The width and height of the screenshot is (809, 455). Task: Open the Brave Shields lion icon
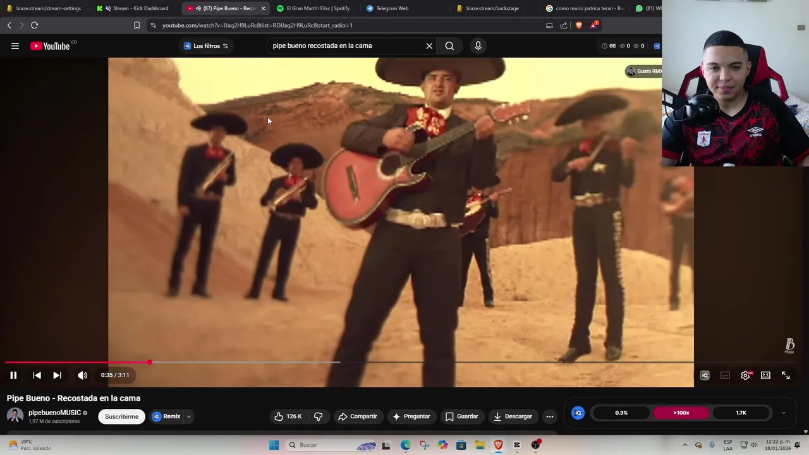[578, 25]
